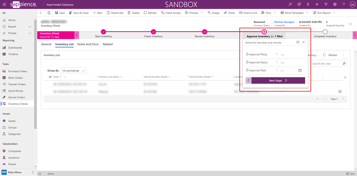The image size is (357, 176).
Task: Click the Search this view field
Action: pos(326,64)
